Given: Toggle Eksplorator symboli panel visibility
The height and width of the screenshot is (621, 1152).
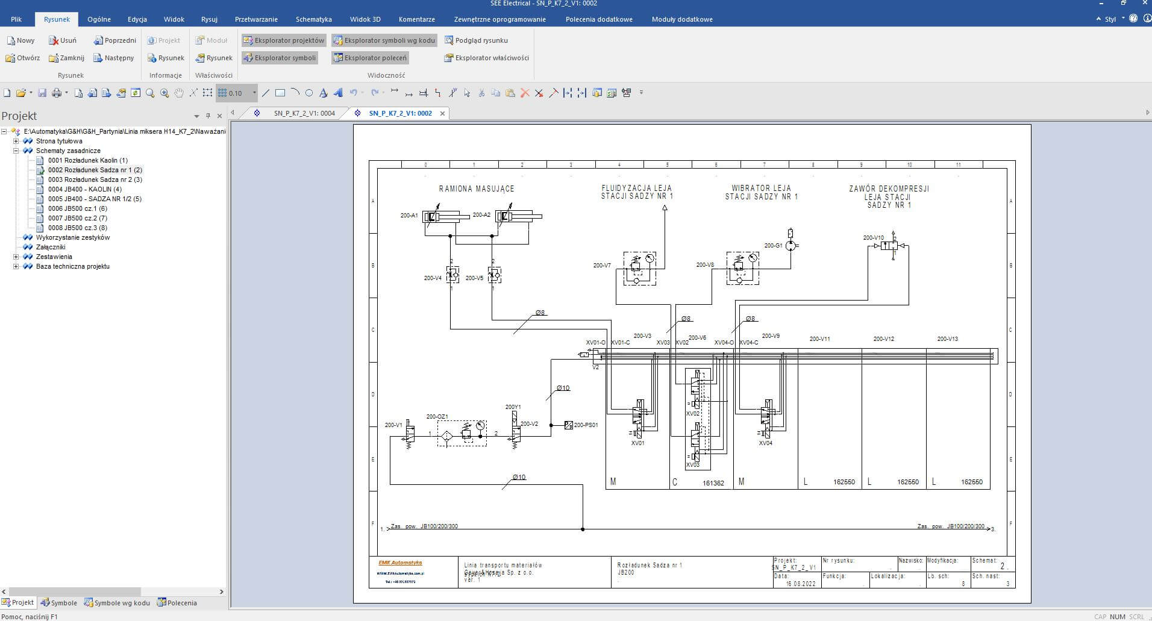Looking at the screenshot, I should [280, 58].
